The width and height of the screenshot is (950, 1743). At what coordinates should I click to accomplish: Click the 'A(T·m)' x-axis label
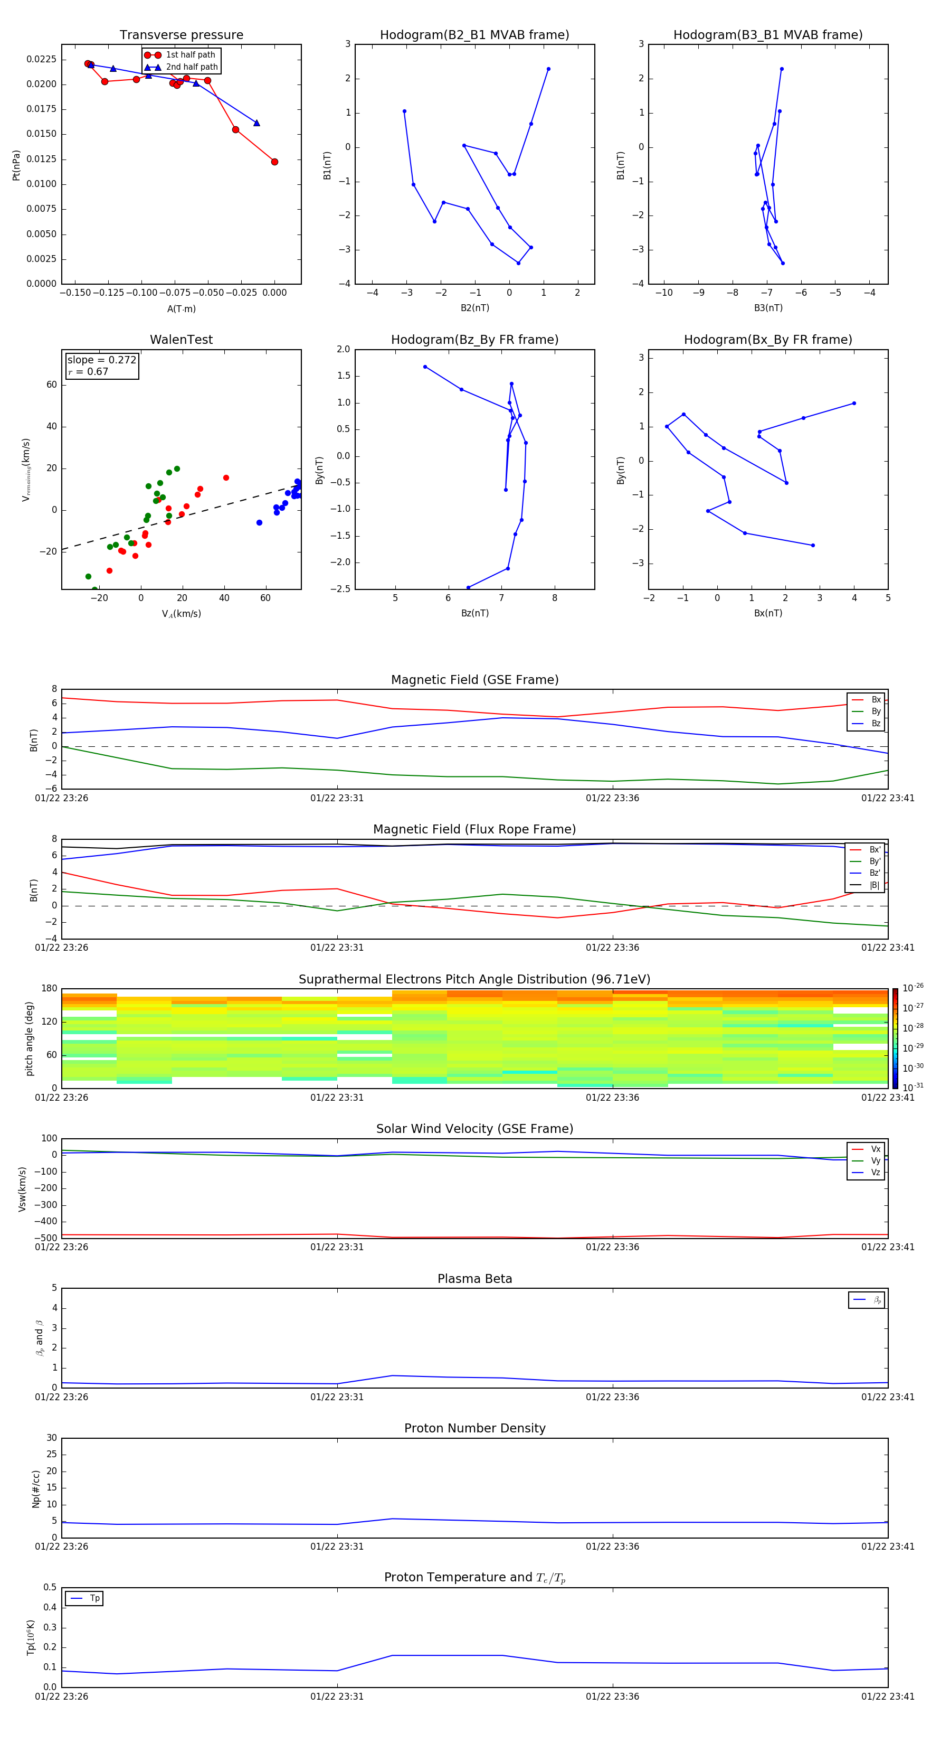pos(181,309)
